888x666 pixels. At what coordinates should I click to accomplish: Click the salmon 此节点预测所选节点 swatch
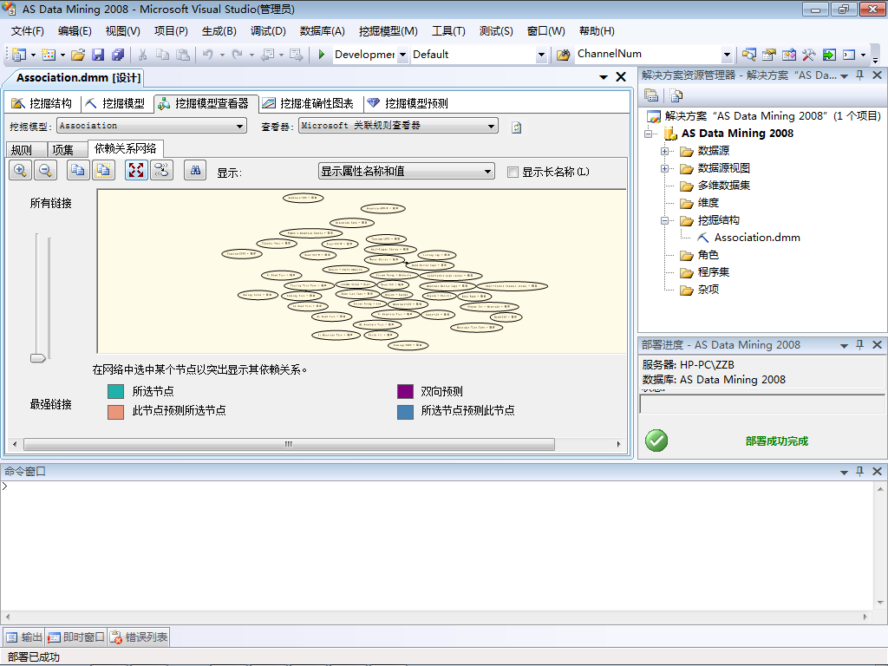(115, 412)
